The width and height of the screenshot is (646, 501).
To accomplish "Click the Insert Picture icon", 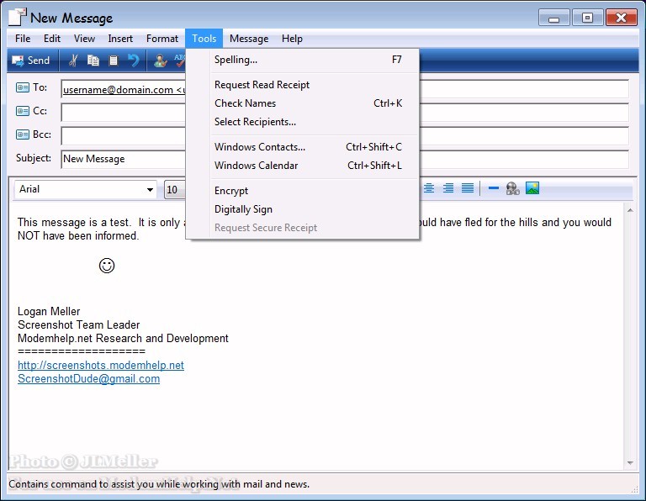I will [x=532, y=189].
